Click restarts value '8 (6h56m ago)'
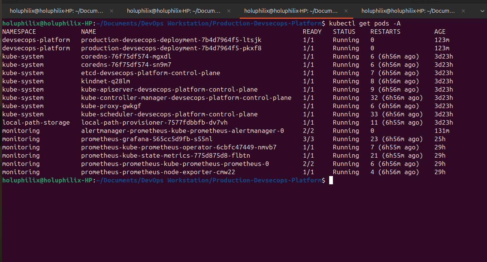This screenshot has width=487, height=262. 395,81
